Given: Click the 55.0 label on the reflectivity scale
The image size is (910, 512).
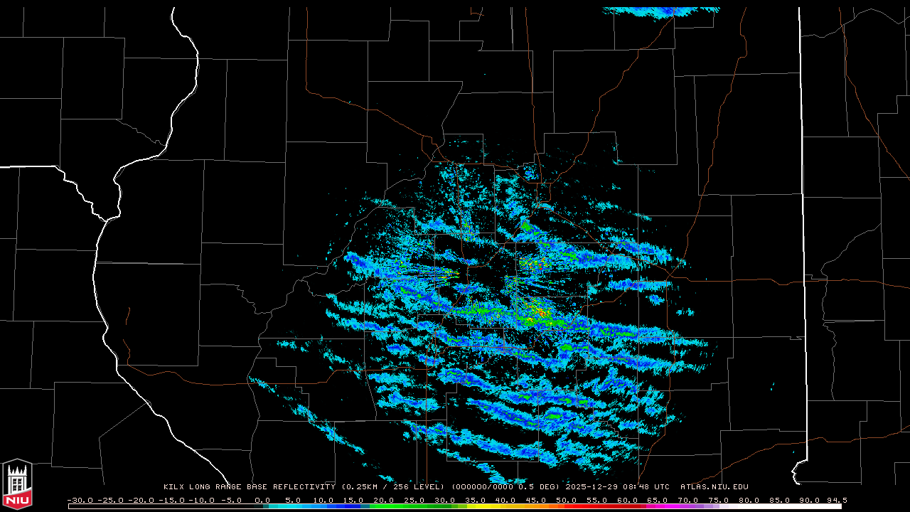Looking at the screenshot, I should click(598, 500).
